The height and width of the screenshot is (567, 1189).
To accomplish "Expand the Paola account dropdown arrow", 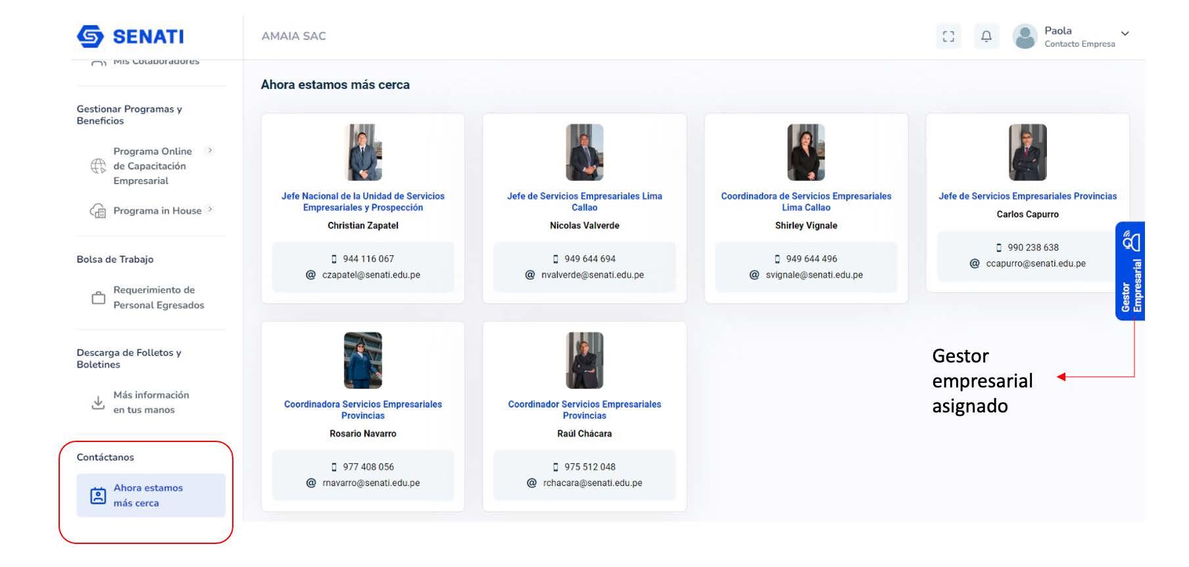I will (1125, 34).
